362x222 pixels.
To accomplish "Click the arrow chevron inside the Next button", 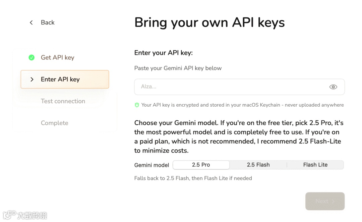I will tap(333, 201).
